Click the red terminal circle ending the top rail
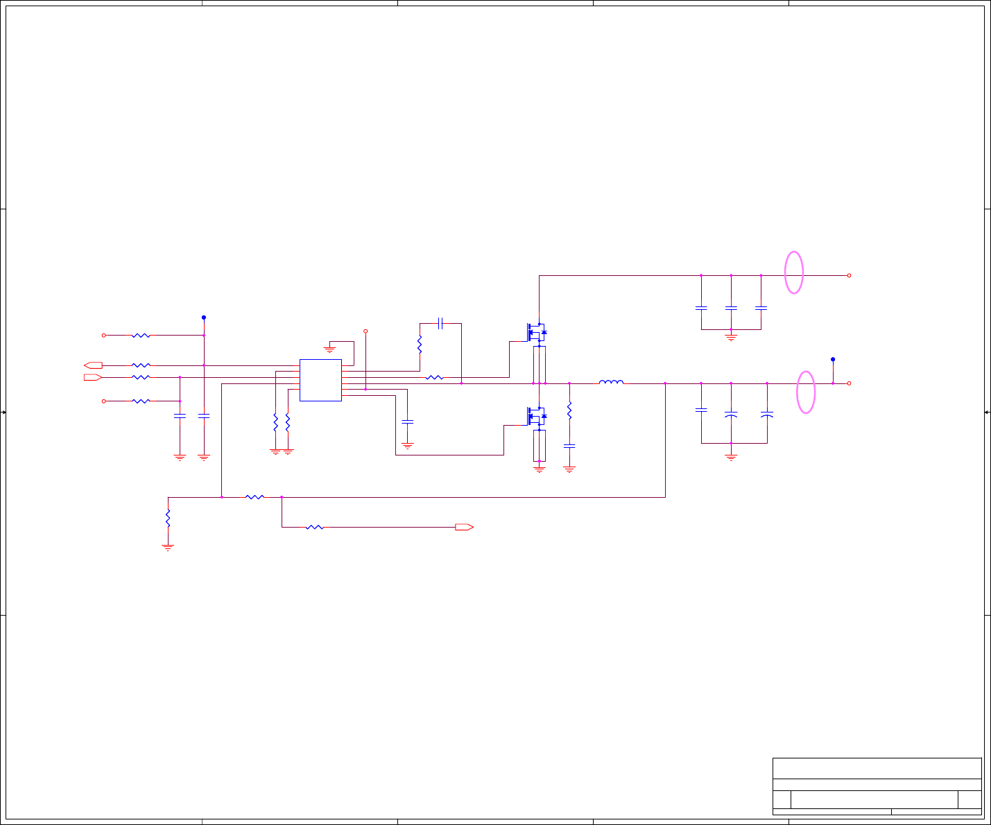Screen dimensions: 991x825 (849, 275)
